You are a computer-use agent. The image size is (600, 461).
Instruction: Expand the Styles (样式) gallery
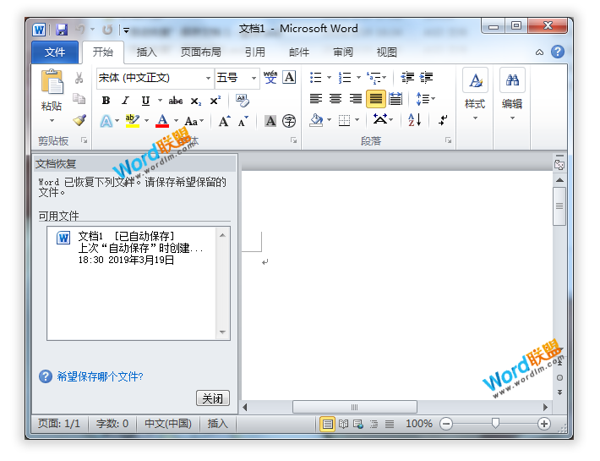pos(475,95)
